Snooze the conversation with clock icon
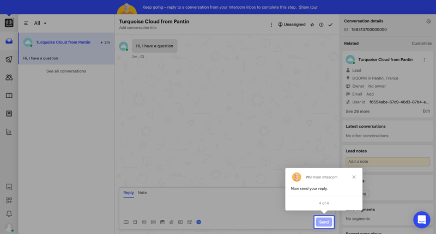 click(x=321, y=24)
